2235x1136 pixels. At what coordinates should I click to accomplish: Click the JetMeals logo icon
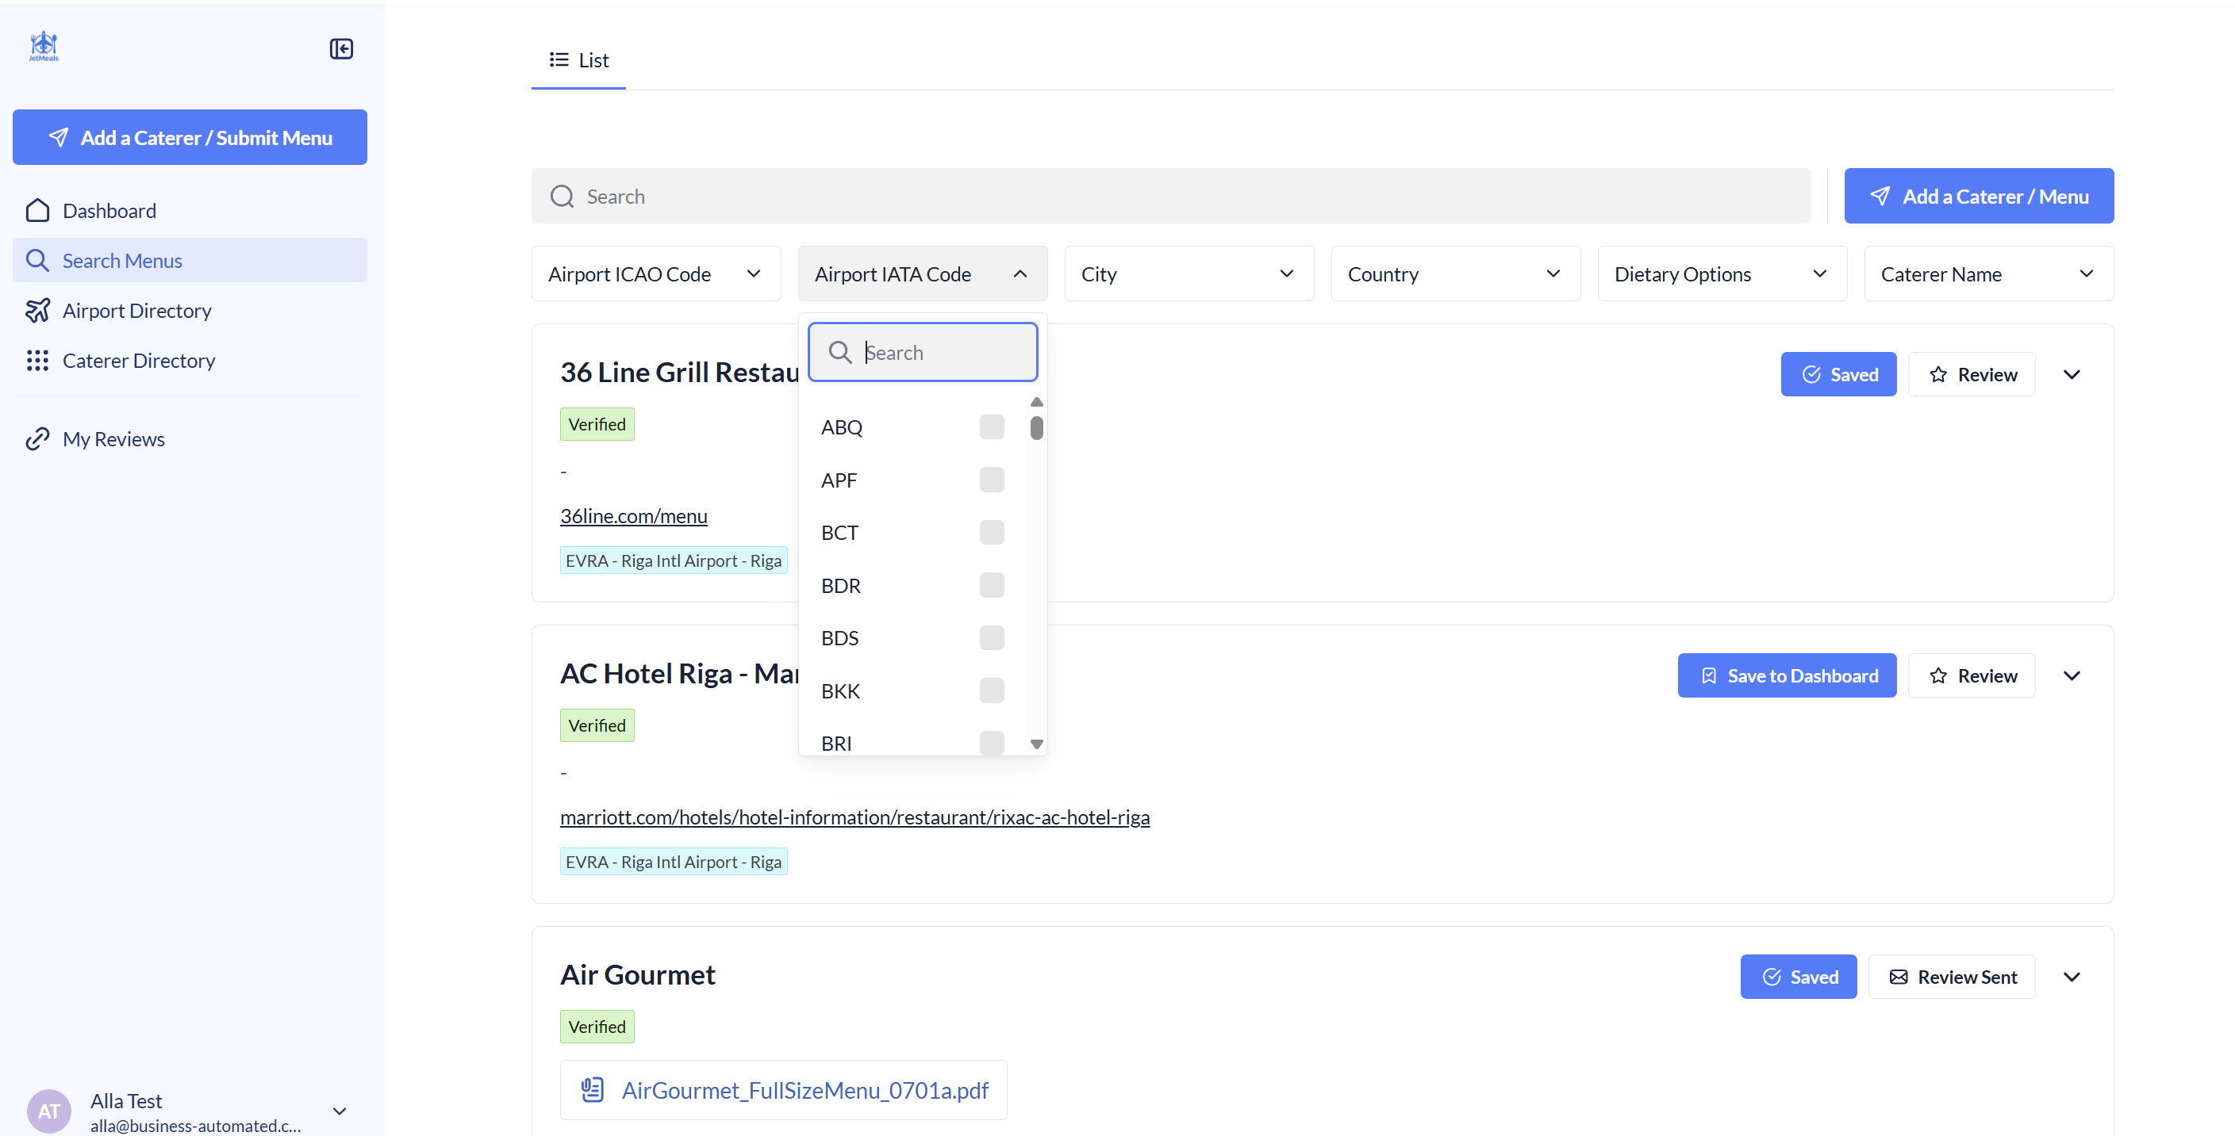pos(44,46)
